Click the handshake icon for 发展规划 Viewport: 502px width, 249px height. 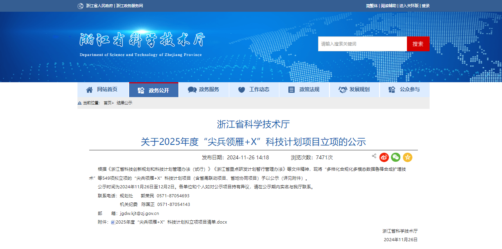pos(343,90)
